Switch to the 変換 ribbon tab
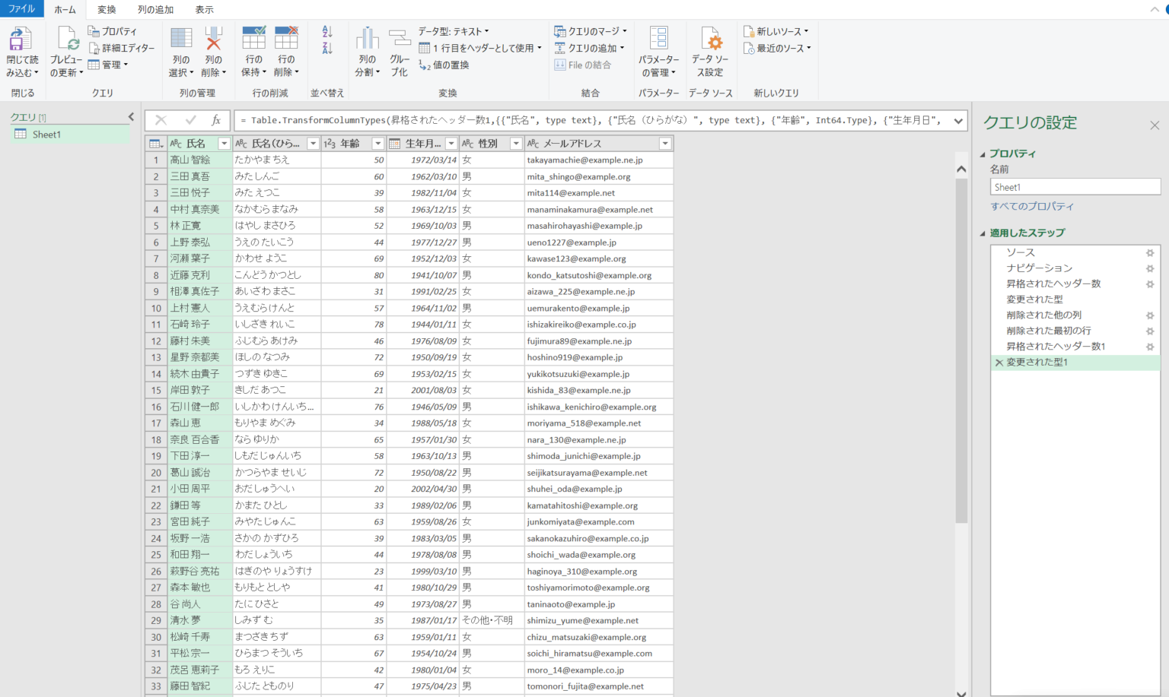The width and height of the screenshot is (1169, 697). (107, 9)
